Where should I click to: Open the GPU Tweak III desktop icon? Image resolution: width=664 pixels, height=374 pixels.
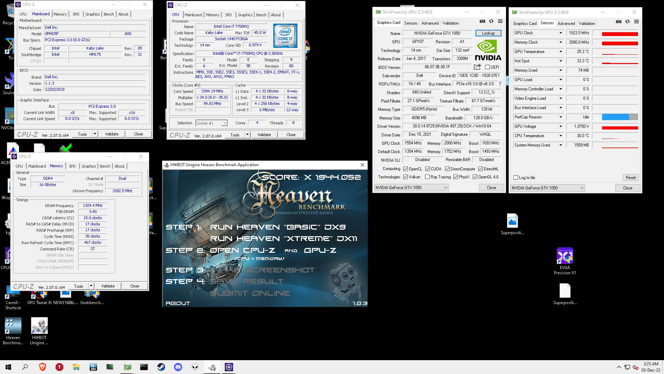(39, 297)
